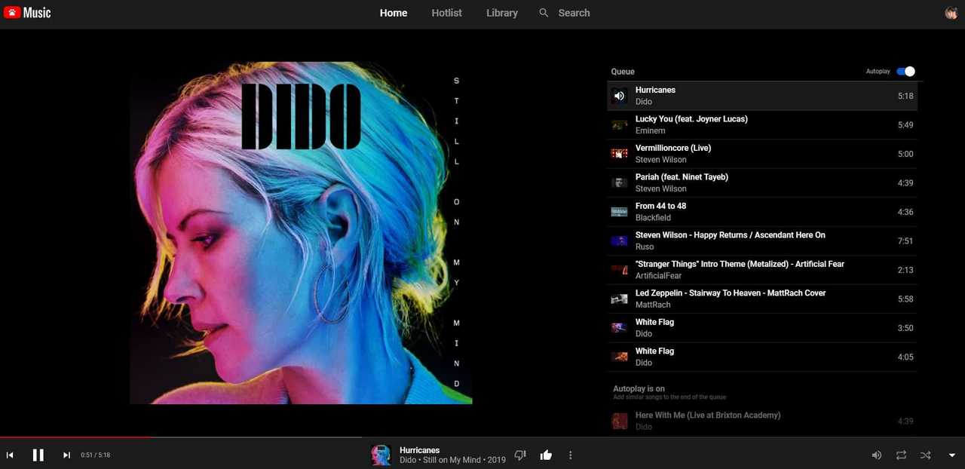Mute the volume speaker icon

tap(876, 455)
